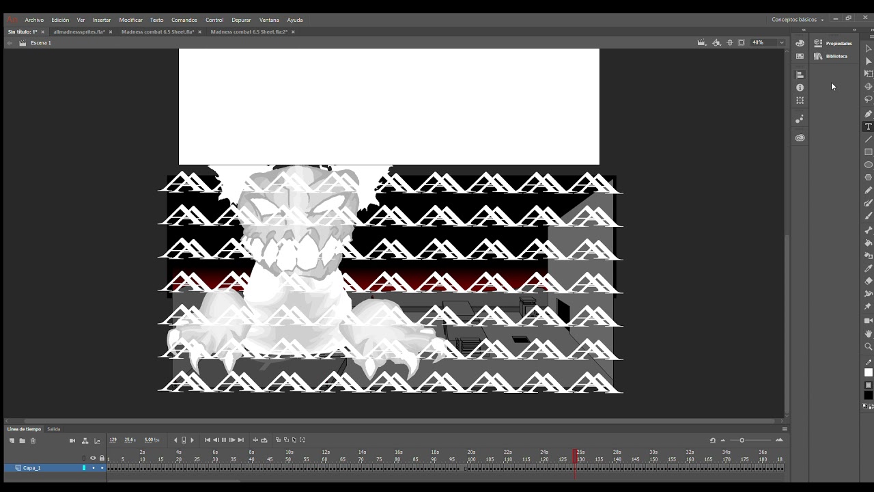Switch to allmadnesssprites.fla tab
Image resolution: width=874 pixels, height=492 pixels.
coord(79,32)
